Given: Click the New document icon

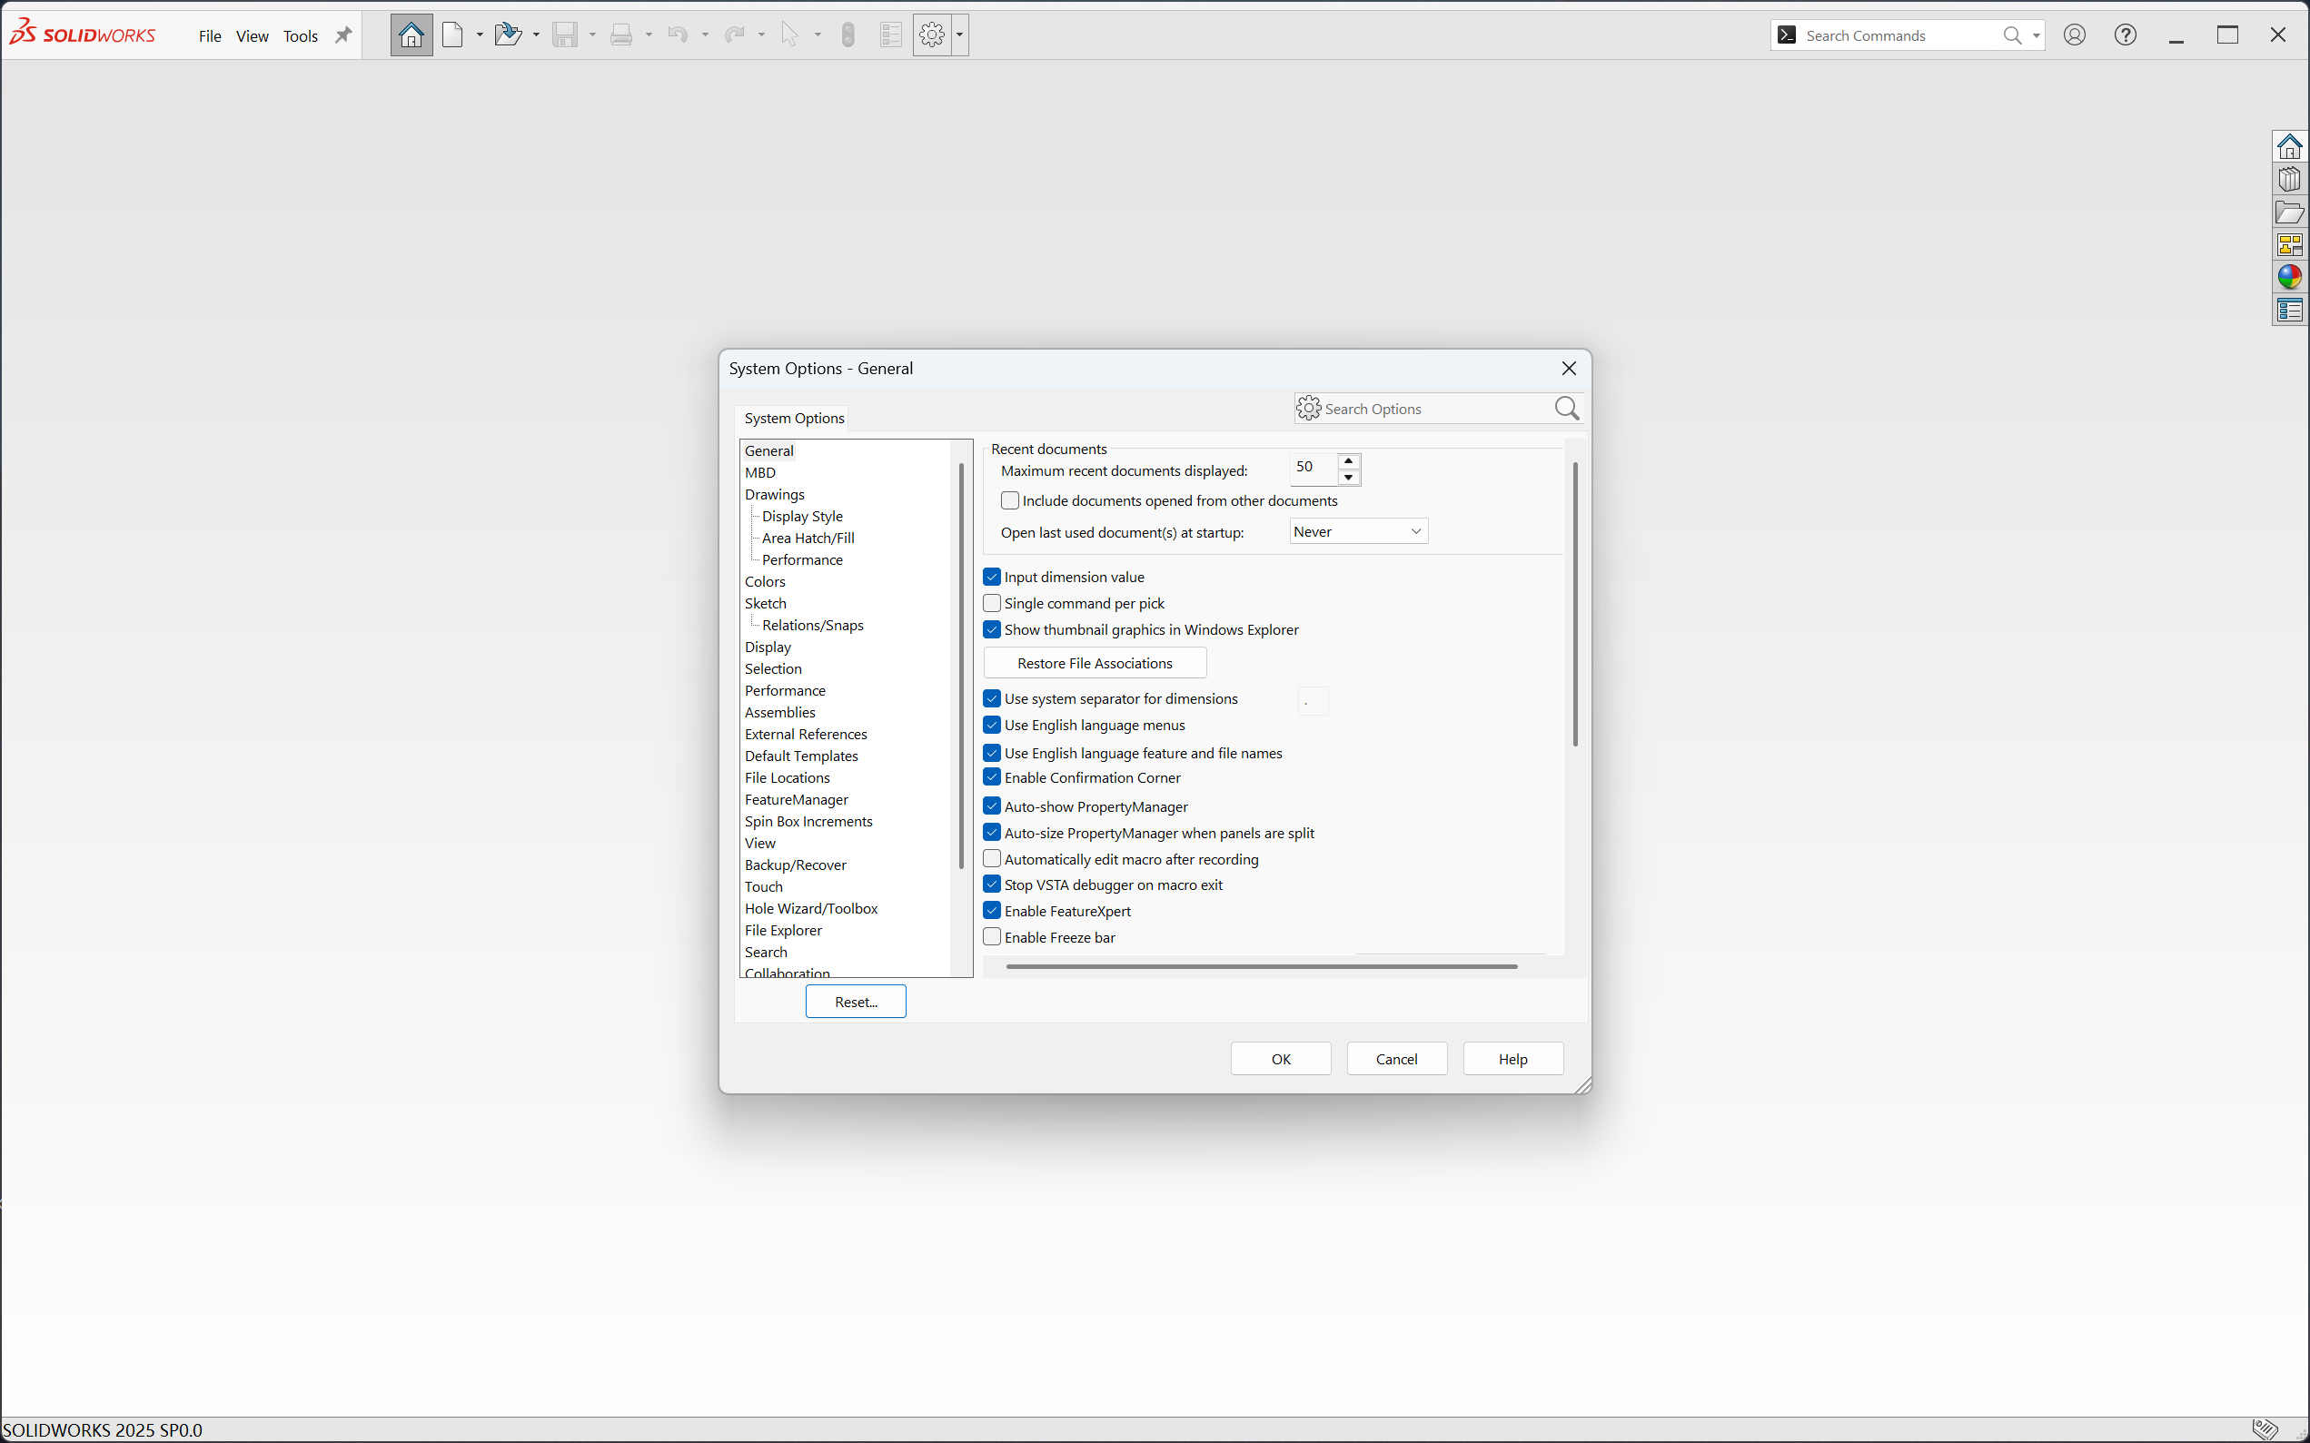Looking at the screenshot, I should pyautogui.click(x=453, y=35).
